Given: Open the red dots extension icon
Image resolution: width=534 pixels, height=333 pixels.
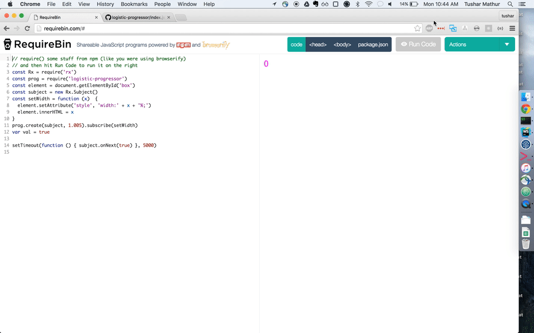Looking at the screenshot, I should click(441, 28).
